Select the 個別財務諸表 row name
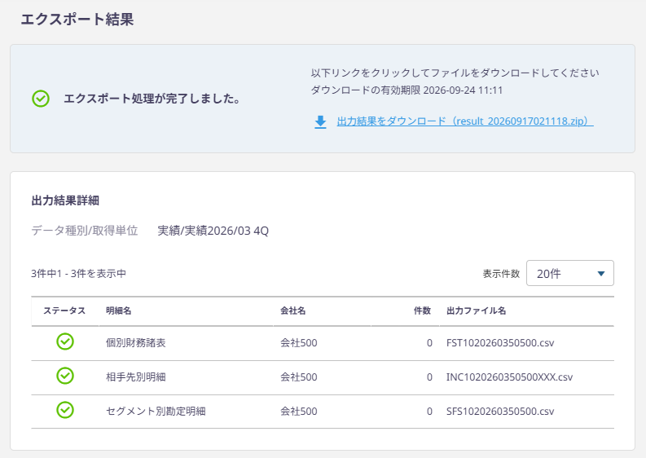This screenshot has height=458, width=646. (136, 343)
